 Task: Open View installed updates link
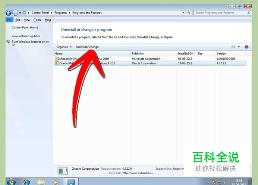coord(26,36)
